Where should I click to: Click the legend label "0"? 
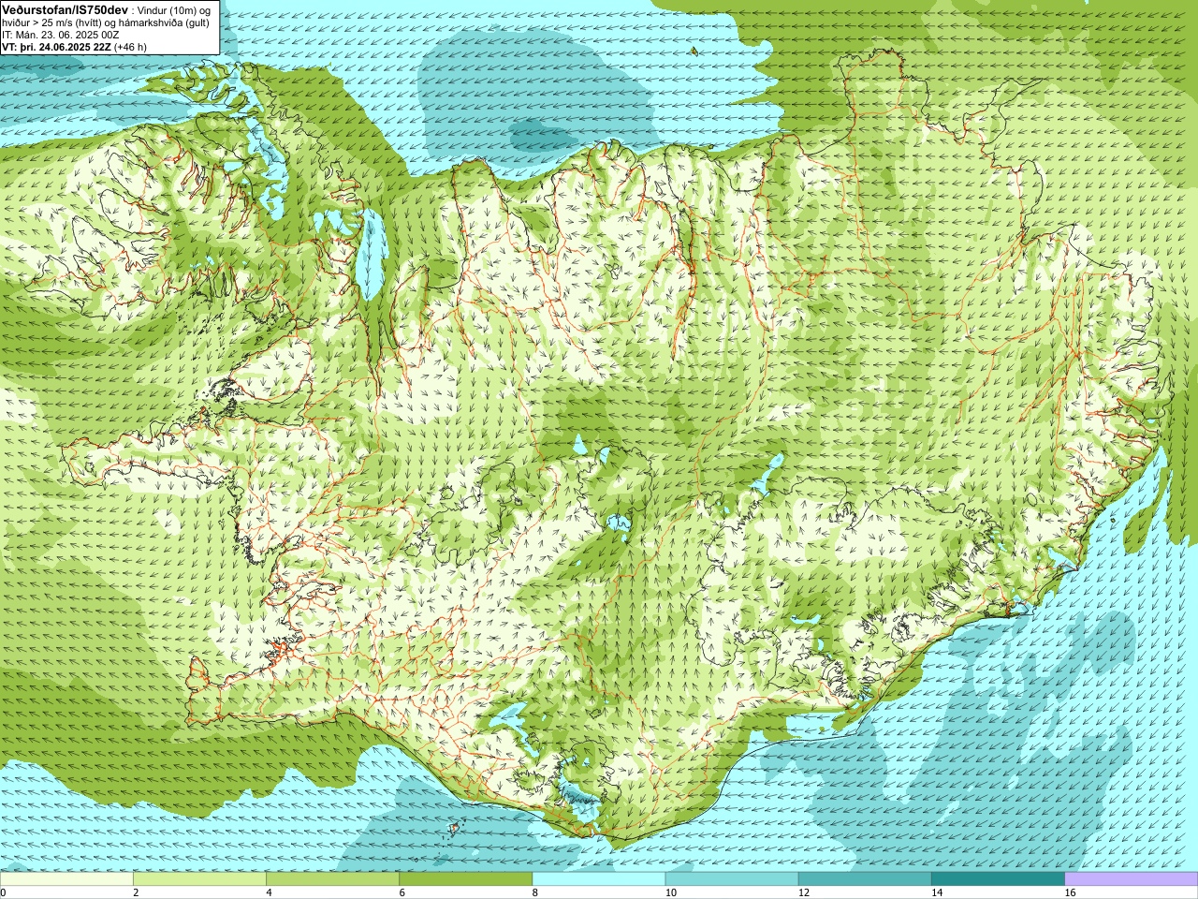point(4,892)
